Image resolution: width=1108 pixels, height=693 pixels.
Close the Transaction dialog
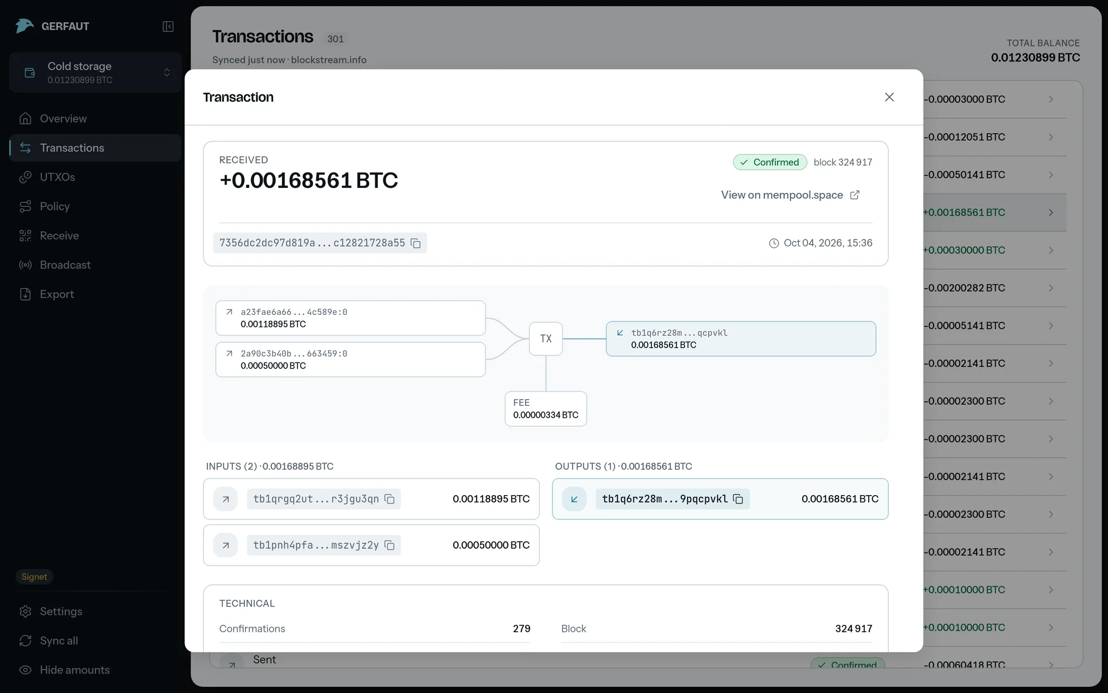(889, 97)
